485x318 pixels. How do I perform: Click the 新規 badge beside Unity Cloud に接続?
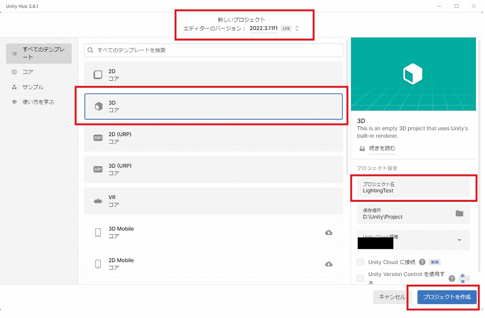point(435,262)
